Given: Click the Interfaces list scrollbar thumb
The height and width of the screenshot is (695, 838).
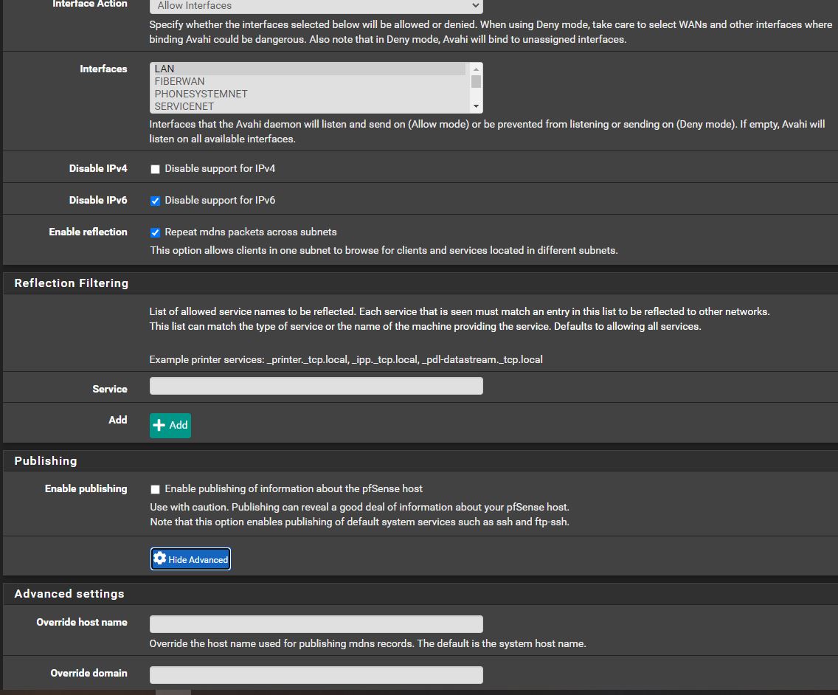Looking at the screenshot, I should tap(476, 81).
